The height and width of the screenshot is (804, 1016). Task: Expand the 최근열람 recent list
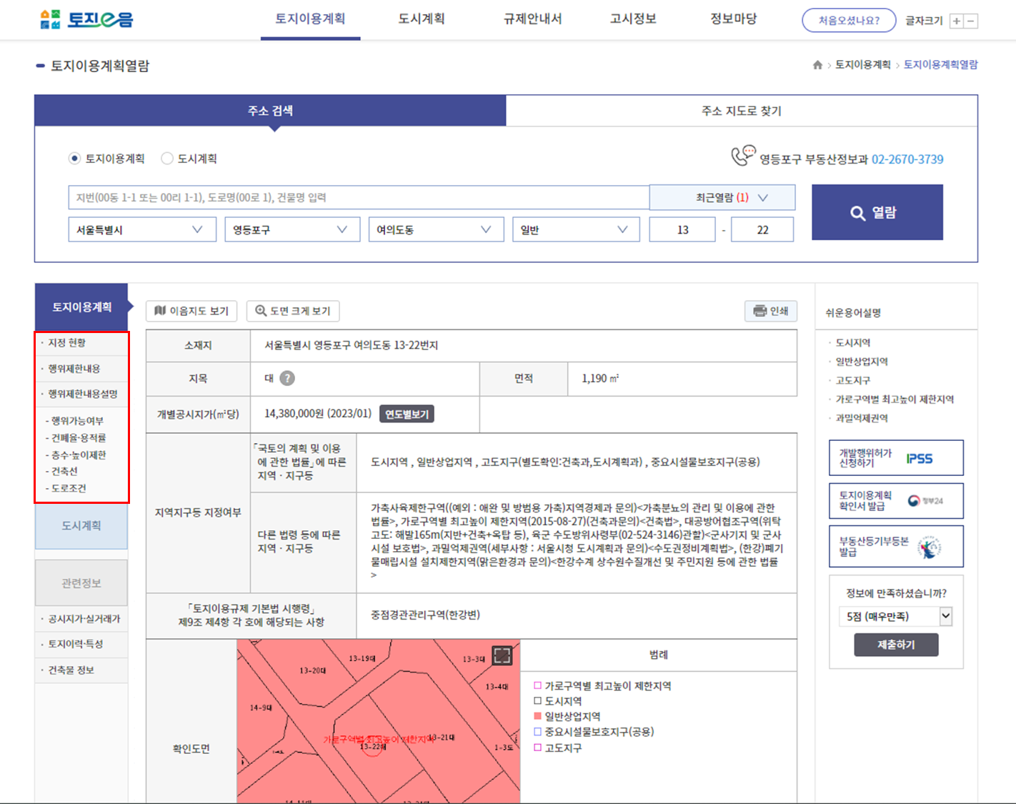click(722, 197)
